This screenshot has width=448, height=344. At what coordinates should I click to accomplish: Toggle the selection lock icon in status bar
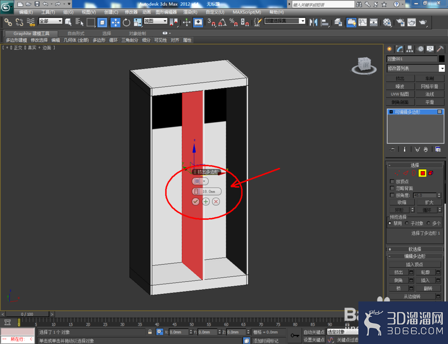[150, 332]
